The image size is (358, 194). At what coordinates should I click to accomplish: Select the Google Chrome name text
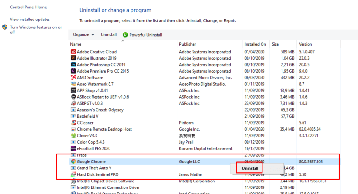coord(91,161)
